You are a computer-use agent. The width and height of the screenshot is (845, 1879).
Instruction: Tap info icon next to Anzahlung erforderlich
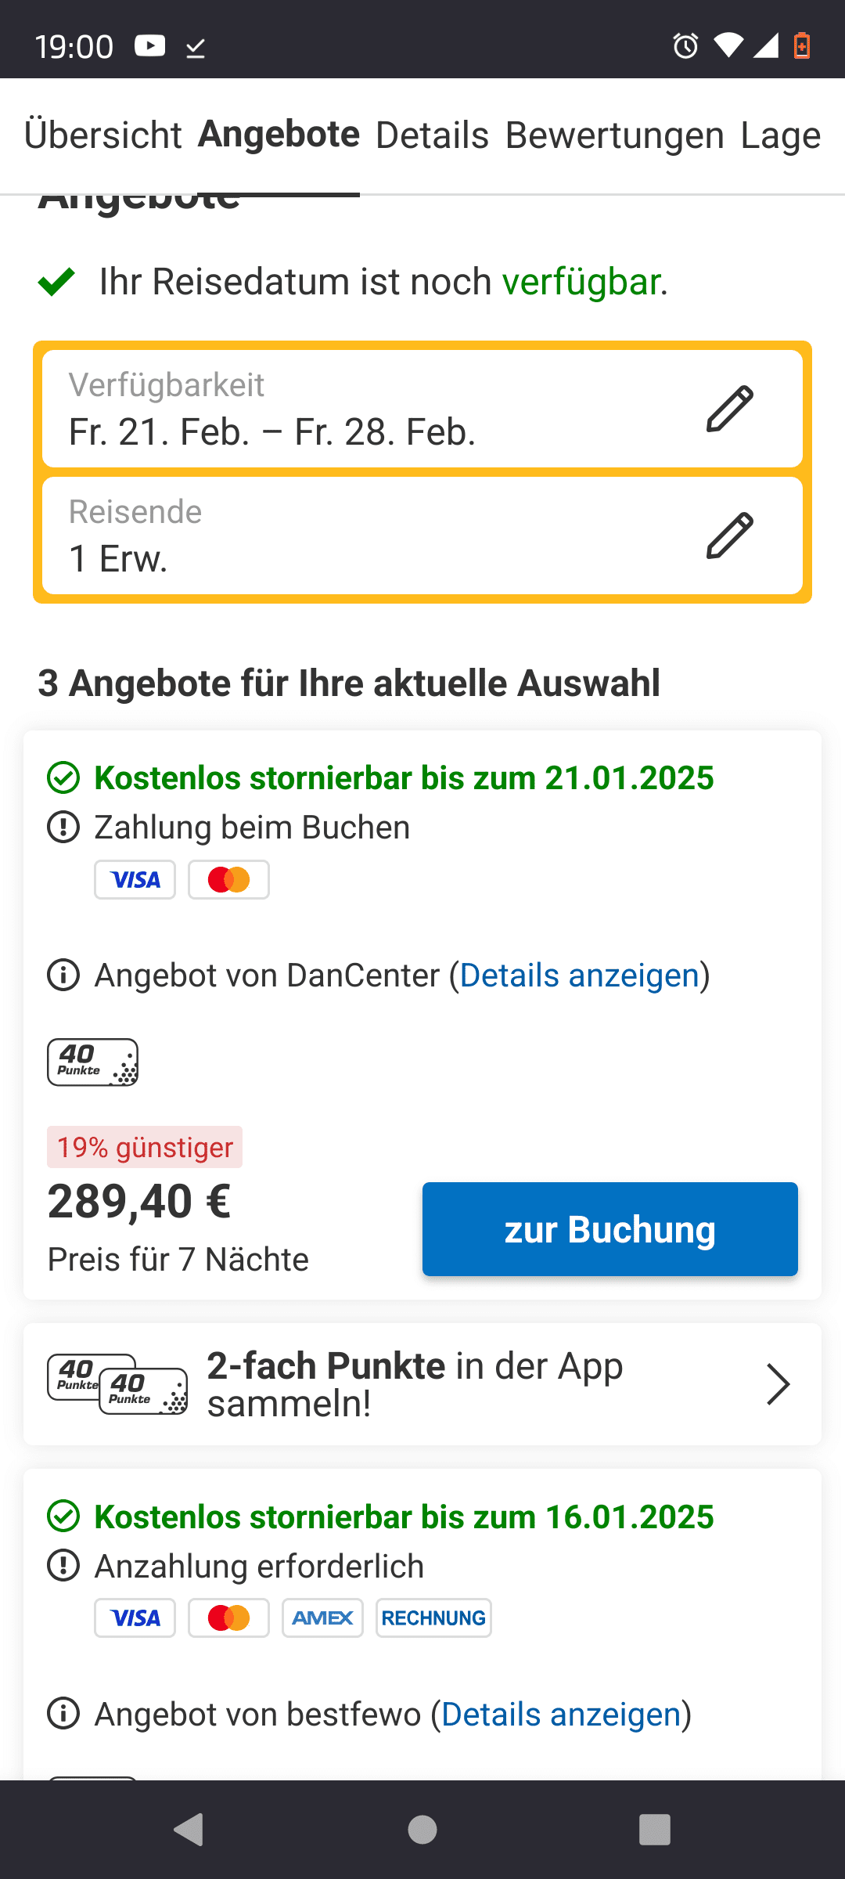[63, 1567]
